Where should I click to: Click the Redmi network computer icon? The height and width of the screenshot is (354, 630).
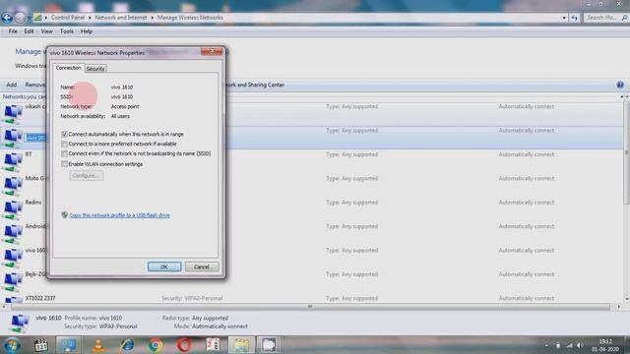(x=12, y=209)
